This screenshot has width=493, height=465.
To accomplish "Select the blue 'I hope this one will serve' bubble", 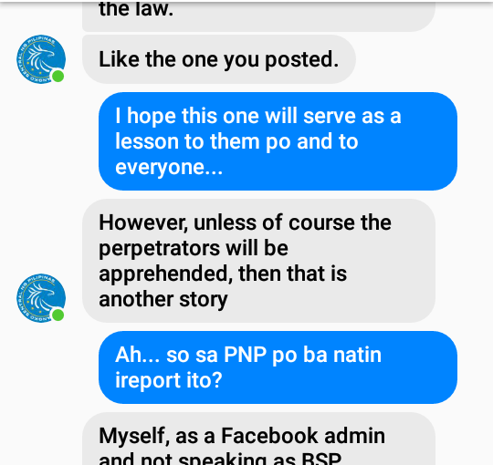I will pyautogui.click(x=278, y=141).
